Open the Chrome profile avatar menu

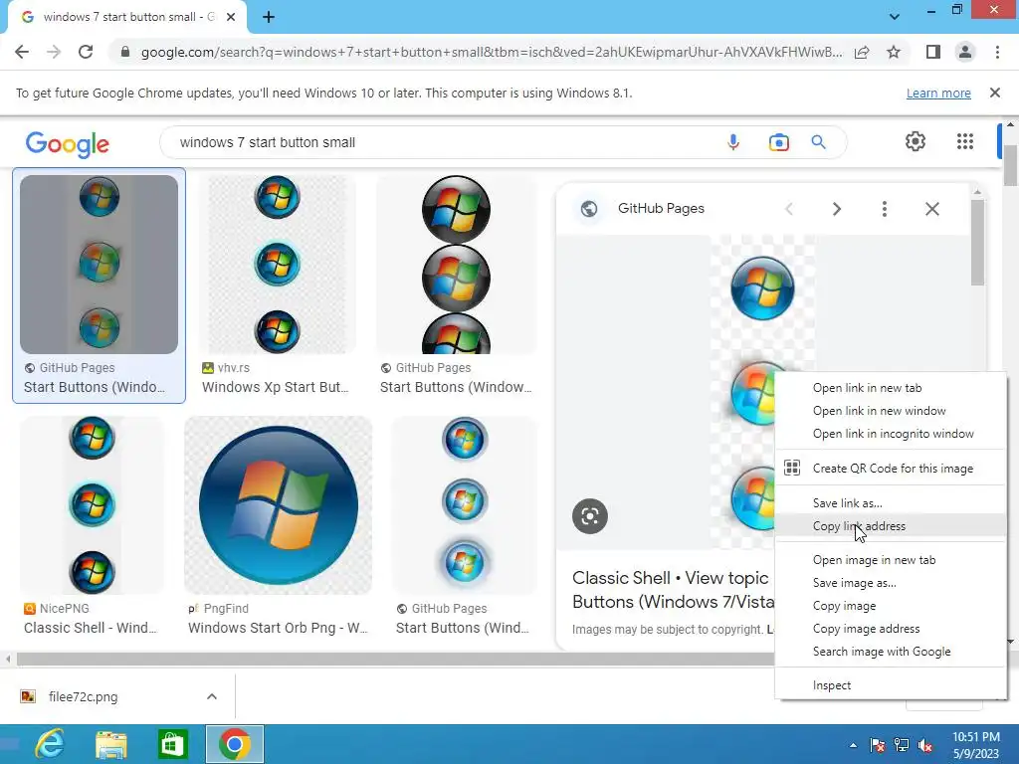coord(965,52)
